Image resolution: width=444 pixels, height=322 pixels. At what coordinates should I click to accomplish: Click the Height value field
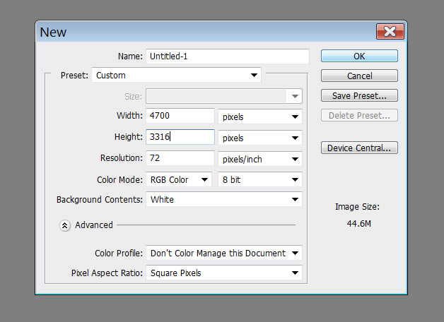click(180, 137)
